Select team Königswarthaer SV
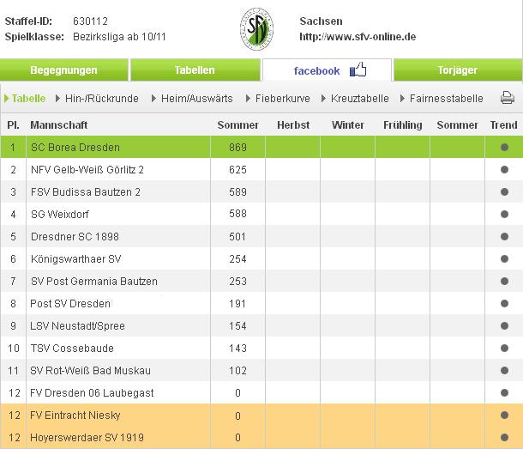 click(75, 259)
